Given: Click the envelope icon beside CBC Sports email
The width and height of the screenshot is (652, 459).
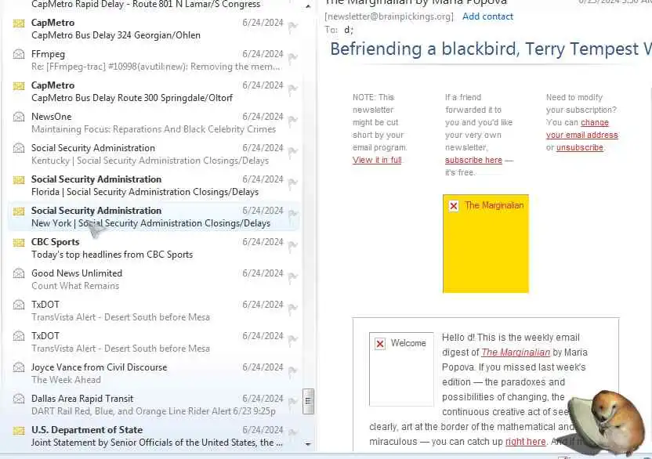Looking at the screenshot, I should 19,243.
